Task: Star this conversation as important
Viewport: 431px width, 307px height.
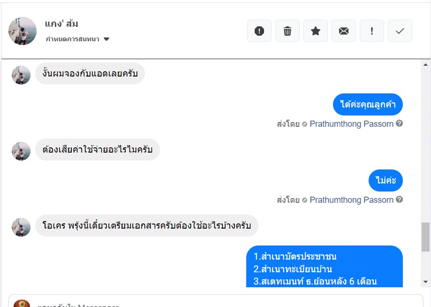Action: (x=316, y=31)
